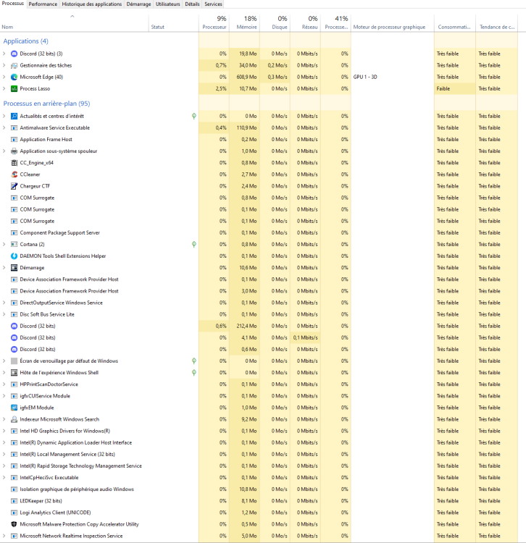
Task: Click the LEDKeeper (32 bits) icon
Action: pyautogui.click(x=14, y=501)
